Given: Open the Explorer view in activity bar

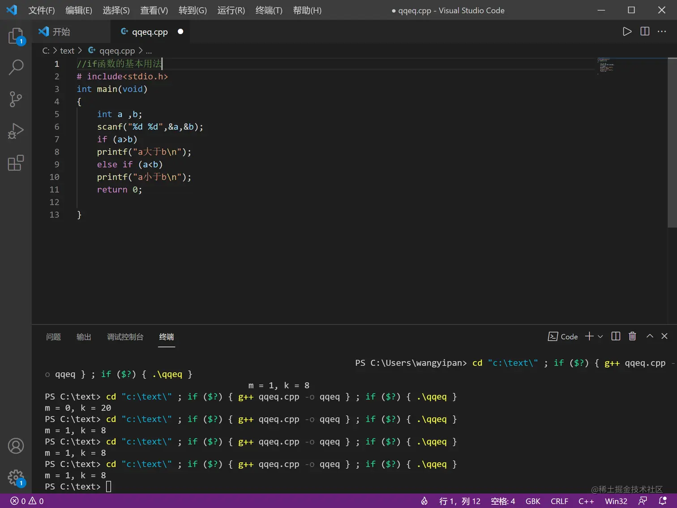Looking at the screenshot, I should pyautogui.click(x=16, y=36).
